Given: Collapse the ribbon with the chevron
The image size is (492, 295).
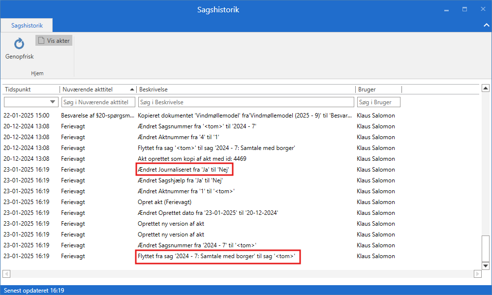Looking at the screenshot, I should pyautogui.click(x=486, y=25).
